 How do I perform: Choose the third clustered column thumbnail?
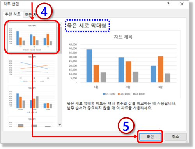tap(32, 100)
